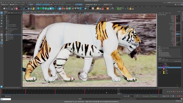Toggle visibility of the _paths layer
Viewport: 183px width, 103px height.
[159, 65]
